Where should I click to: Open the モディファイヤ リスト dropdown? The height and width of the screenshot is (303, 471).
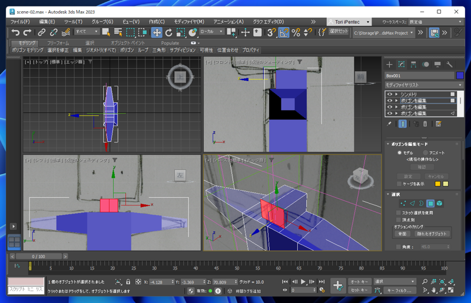click(424, 85)
